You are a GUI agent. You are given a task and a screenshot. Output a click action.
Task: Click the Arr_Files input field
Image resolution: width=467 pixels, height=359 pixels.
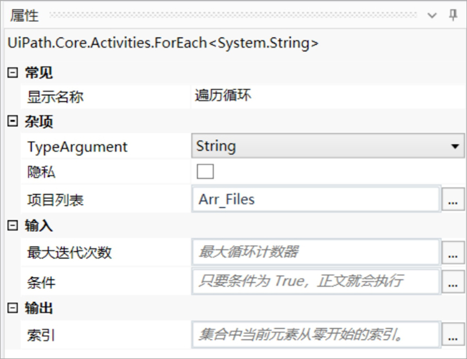(x=316, y=199)
